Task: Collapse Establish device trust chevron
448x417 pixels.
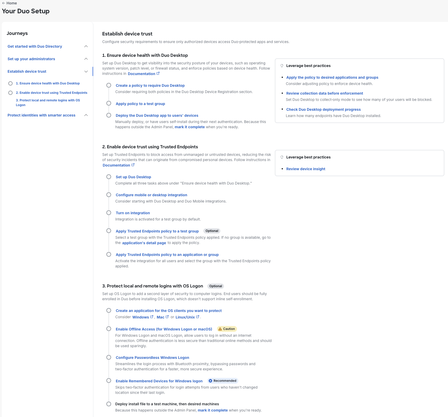Action: pos(86,71)
